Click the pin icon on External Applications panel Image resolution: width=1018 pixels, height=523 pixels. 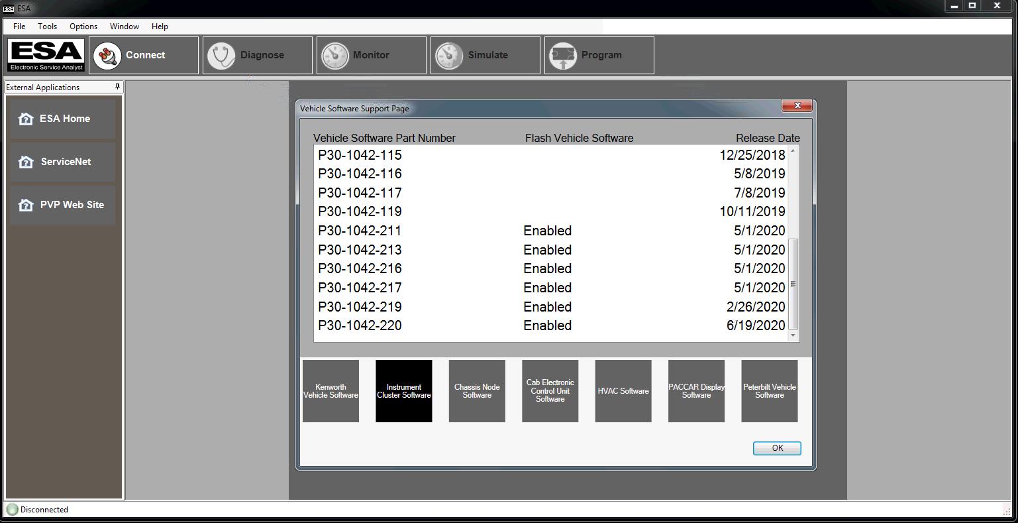coord(117,87)
